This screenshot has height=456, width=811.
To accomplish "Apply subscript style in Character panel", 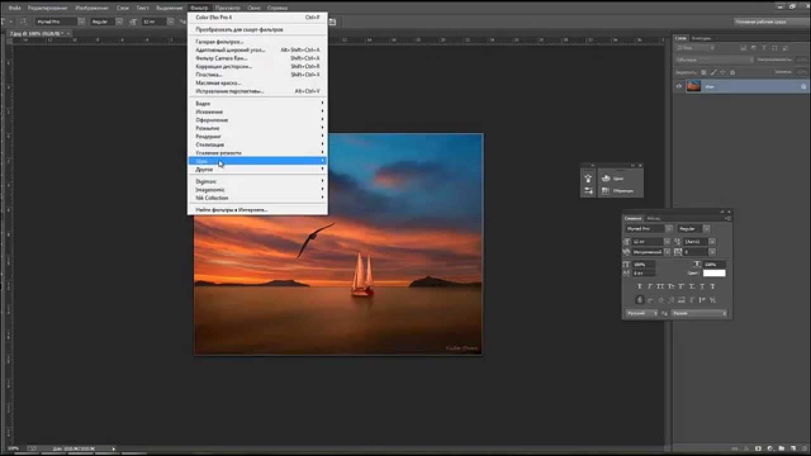I will [692, 286].
